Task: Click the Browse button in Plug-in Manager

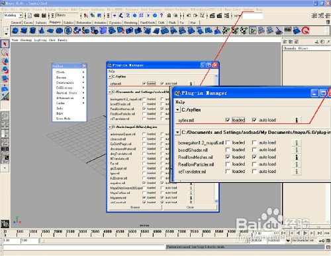Action: (135, 207)
